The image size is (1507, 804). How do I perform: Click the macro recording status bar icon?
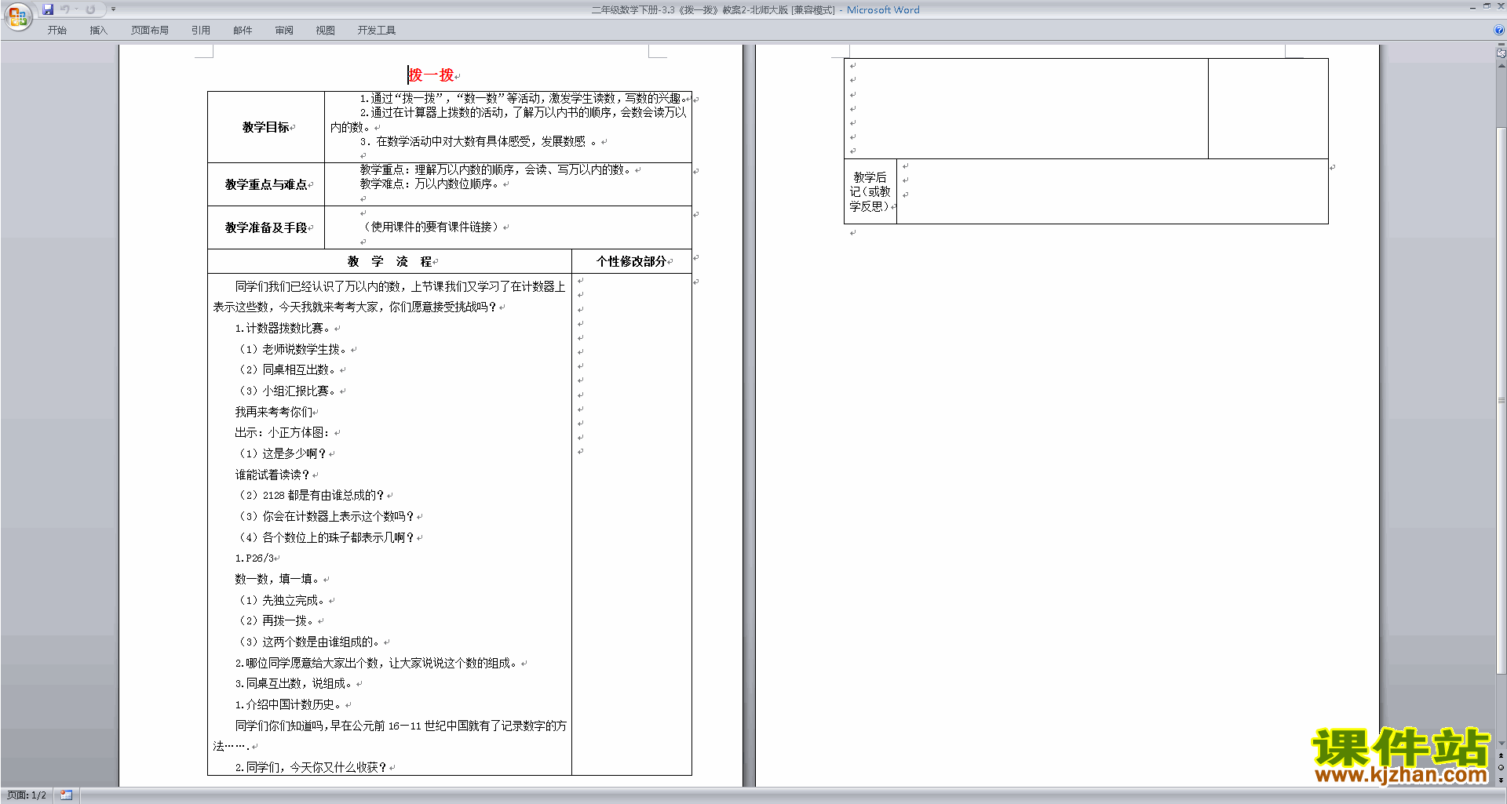(66, 795)
